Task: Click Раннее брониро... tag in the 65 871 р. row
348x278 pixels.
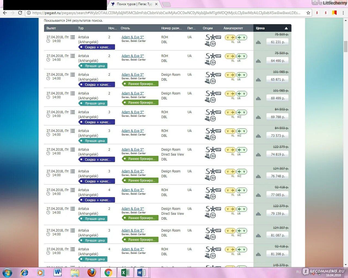Action: (x=140, y=84)
